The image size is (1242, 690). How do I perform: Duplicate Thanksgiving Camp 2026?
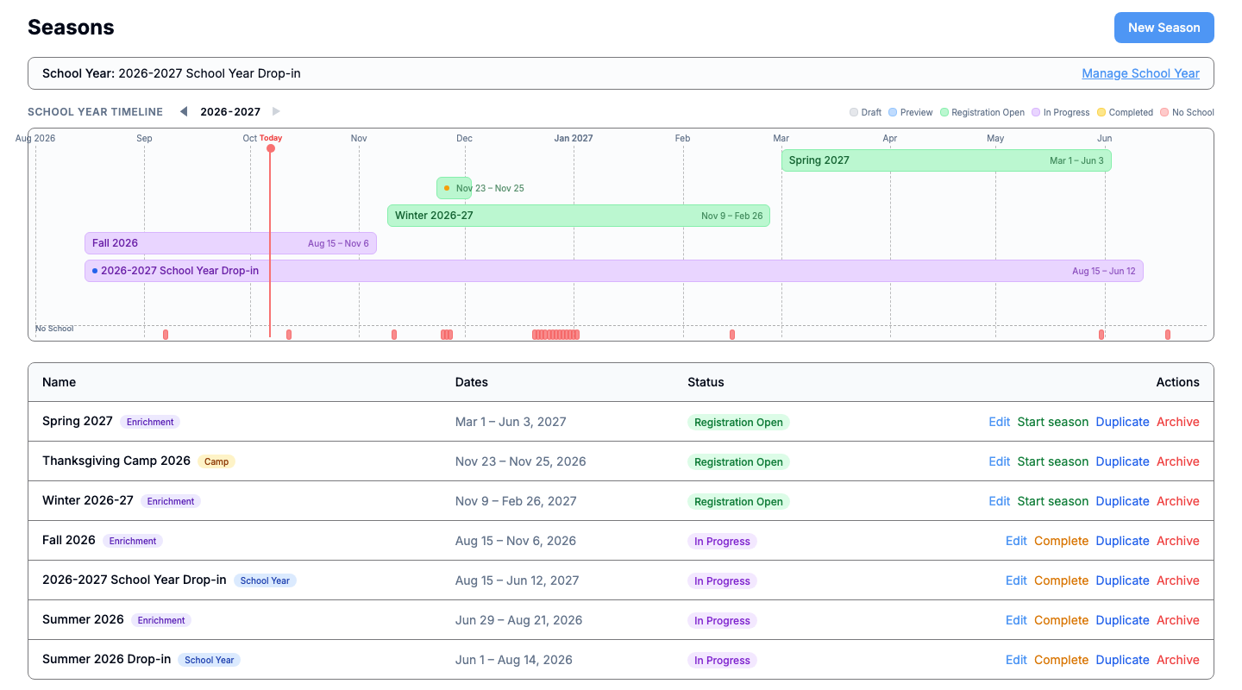(x=1122, y=461)
